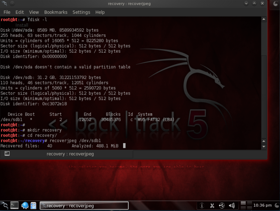Open the Edit menu
The width and height of the screenshot is (280, 211).
[19, 12]
